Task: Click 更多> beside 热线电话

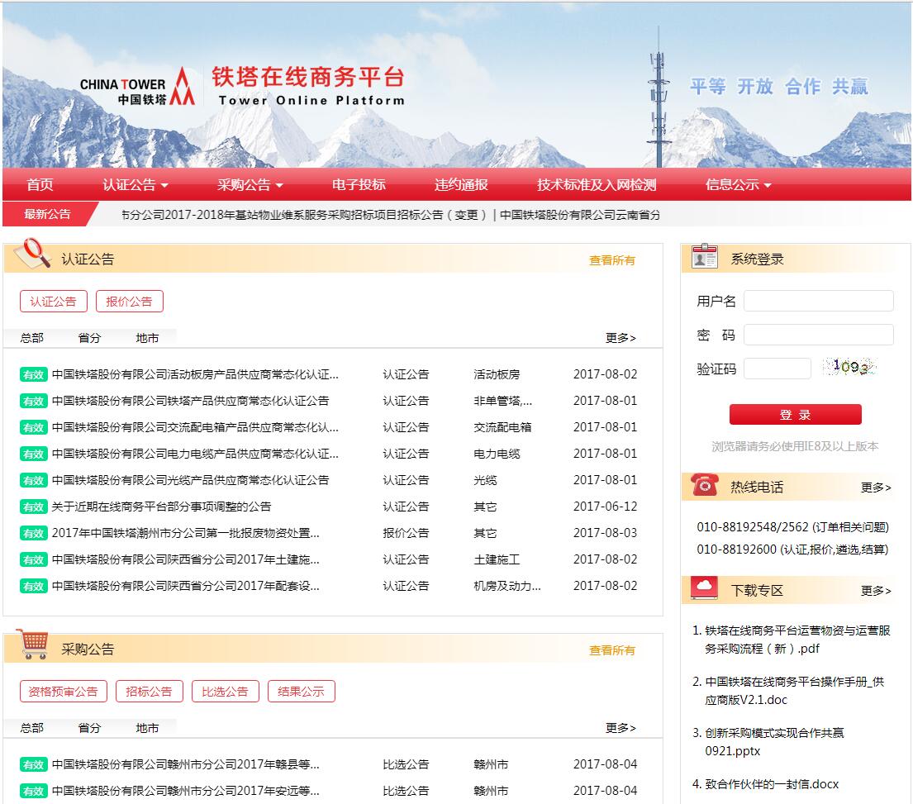Action: (x=877, y=488)
